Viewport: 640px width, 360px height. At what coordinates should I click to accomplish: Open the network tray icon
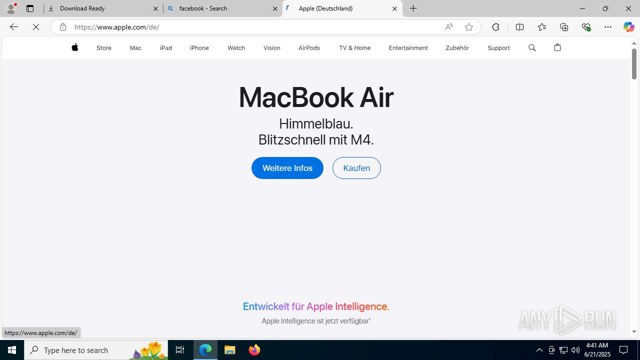pos(563,350)
